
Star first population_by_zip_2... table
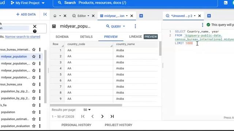point(34,91)
